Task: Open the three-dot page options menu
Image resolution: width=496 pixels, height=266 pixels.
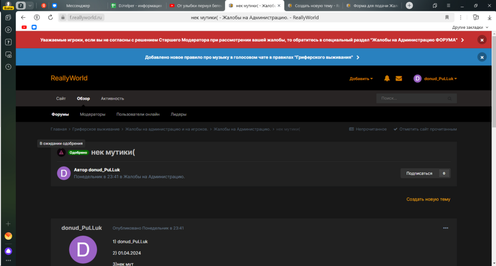Action: point(461,17)
